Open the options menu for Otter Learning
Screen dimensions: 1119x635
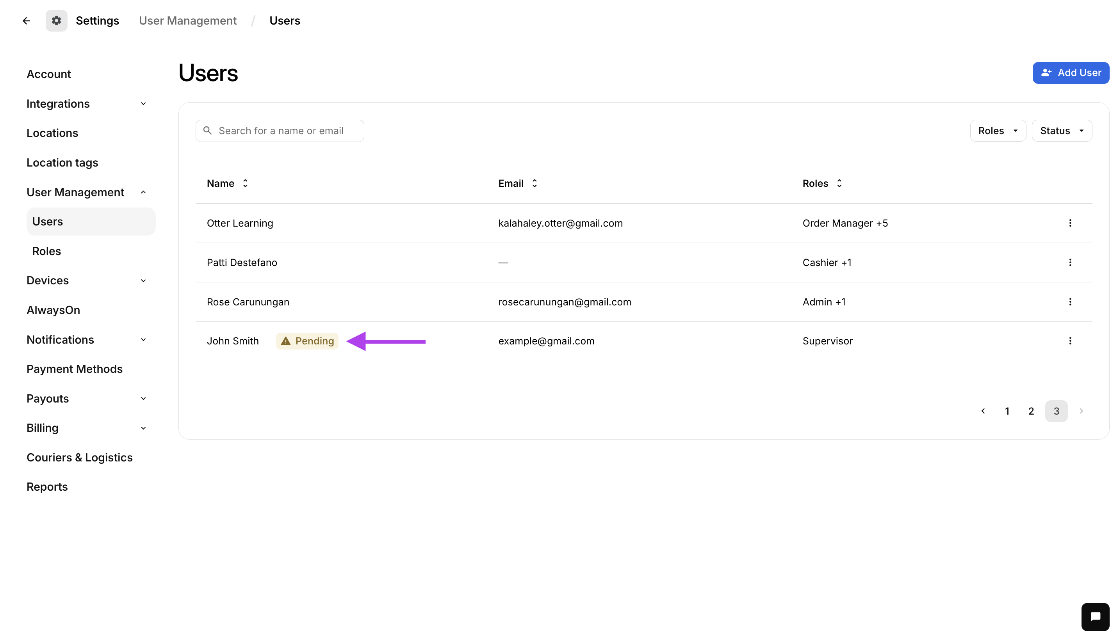tap(1070, 223)
